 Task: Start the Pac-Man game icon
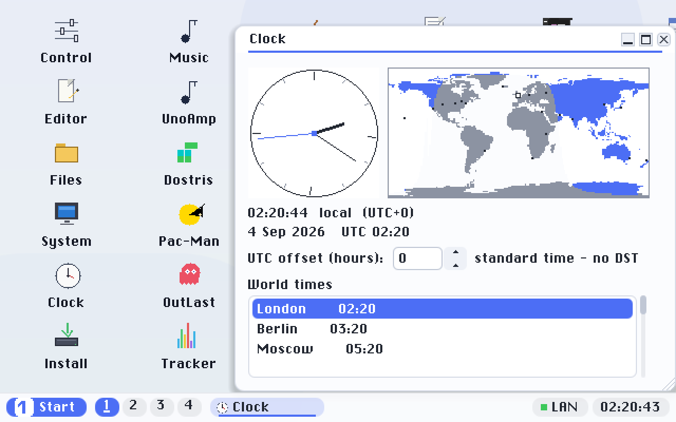(x=189, y=226)
